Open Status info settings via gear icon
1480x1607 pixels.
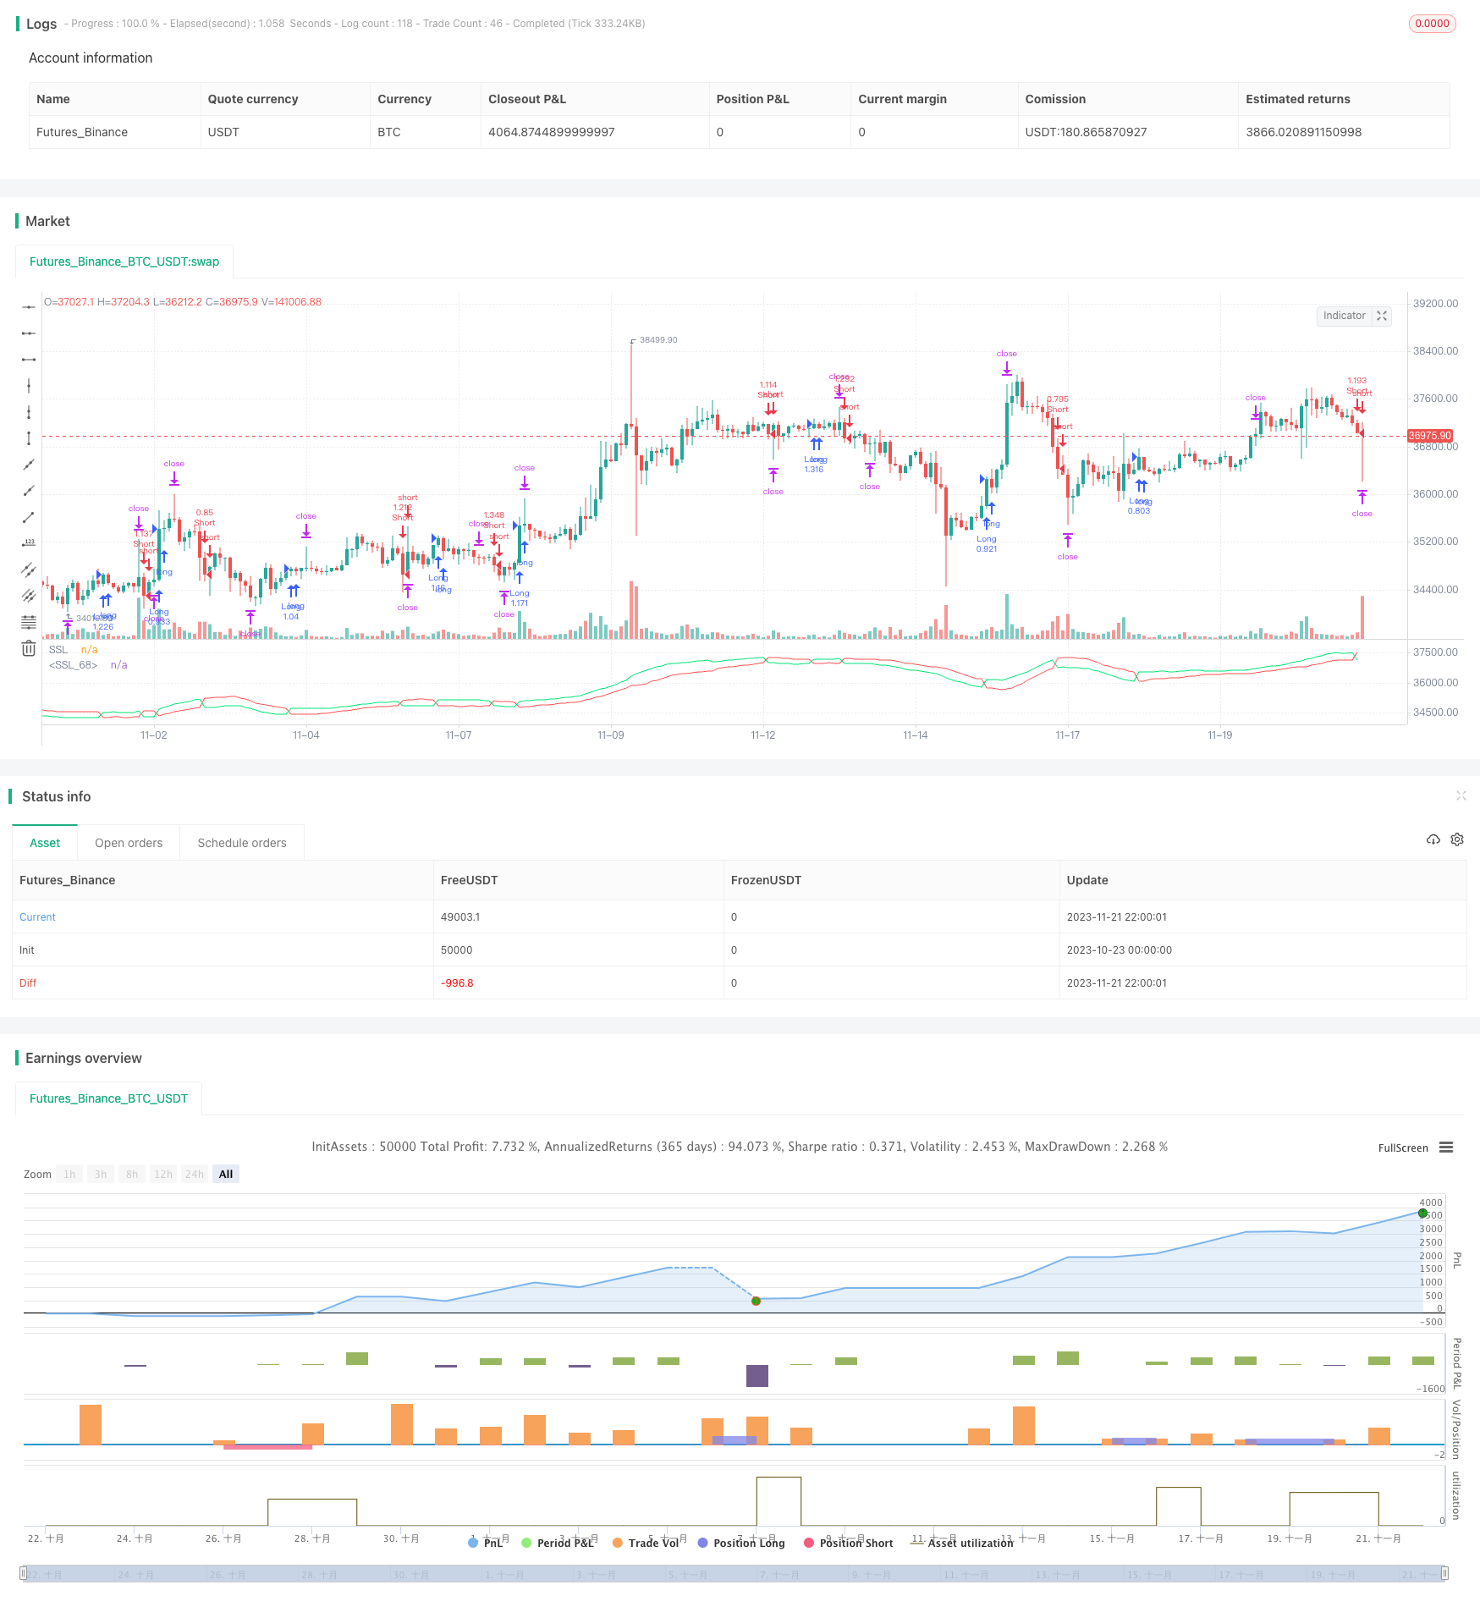(1457, 839)
